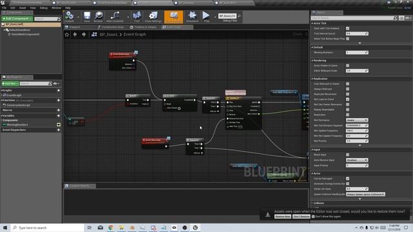Click the Browse toolbar icon
This screenshot has height=232, width=413.
pyautogui.click(x=98, y=17)
